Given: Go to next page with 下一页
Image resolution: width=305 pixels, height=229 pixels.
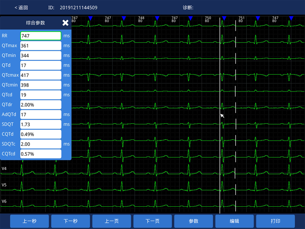Looking at the screenshot, I should 152,221.
